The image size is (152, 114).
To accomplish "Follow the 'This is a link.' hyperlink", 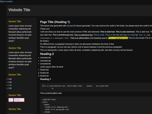I will tap(99, 35).
